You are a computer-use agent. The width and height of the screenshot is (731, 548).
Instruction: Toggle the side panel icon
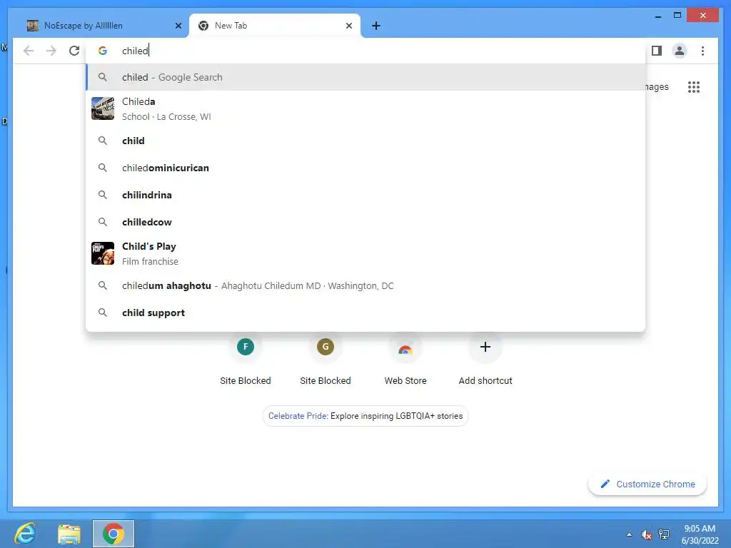(657, 51)
